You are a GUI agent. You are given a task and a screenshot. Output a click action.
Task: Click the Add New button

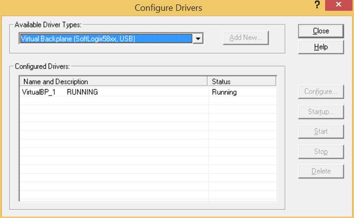point(246,38)
